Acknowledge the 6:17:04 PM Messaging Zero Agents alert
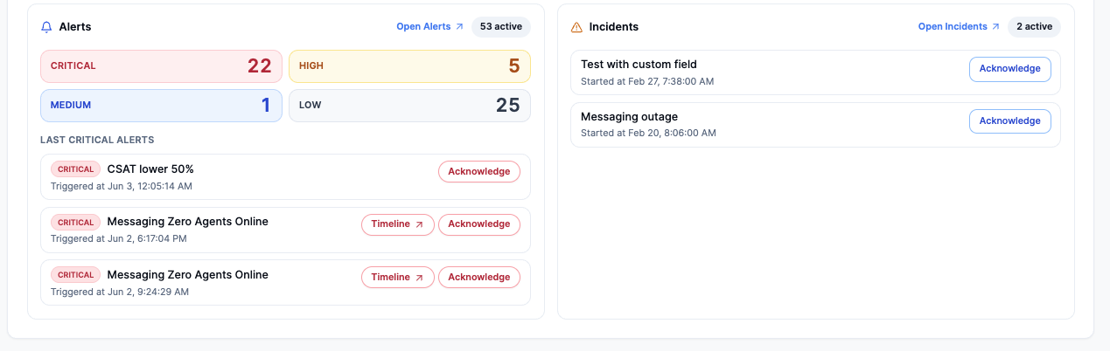Image resolution: width=1110 pixels, height=351 pixels. tap(479, 224)
